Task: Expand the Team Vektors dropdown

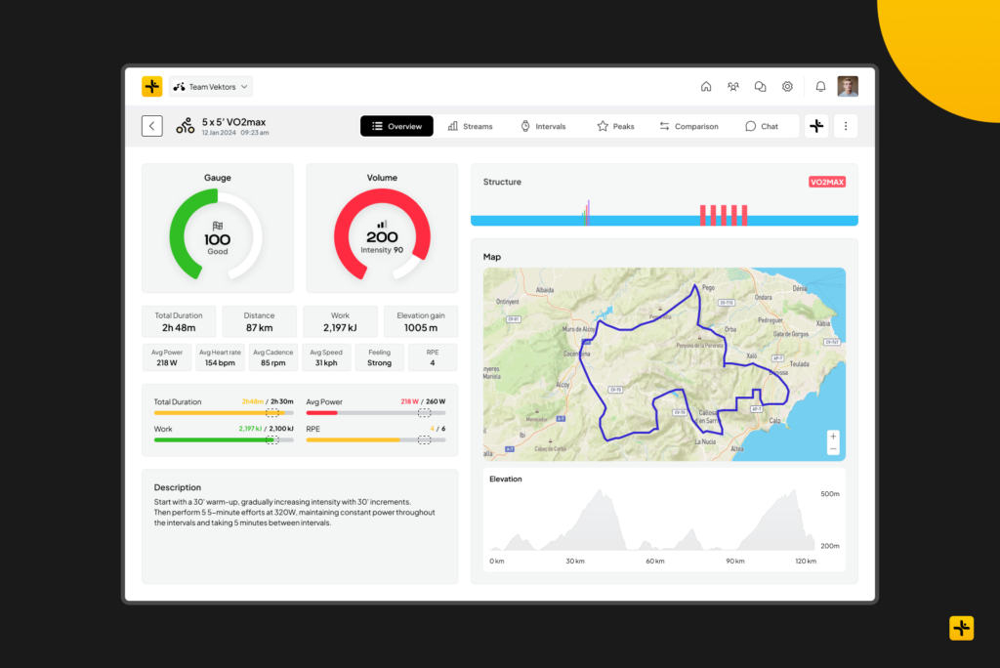Action: [x=211, y=87]
